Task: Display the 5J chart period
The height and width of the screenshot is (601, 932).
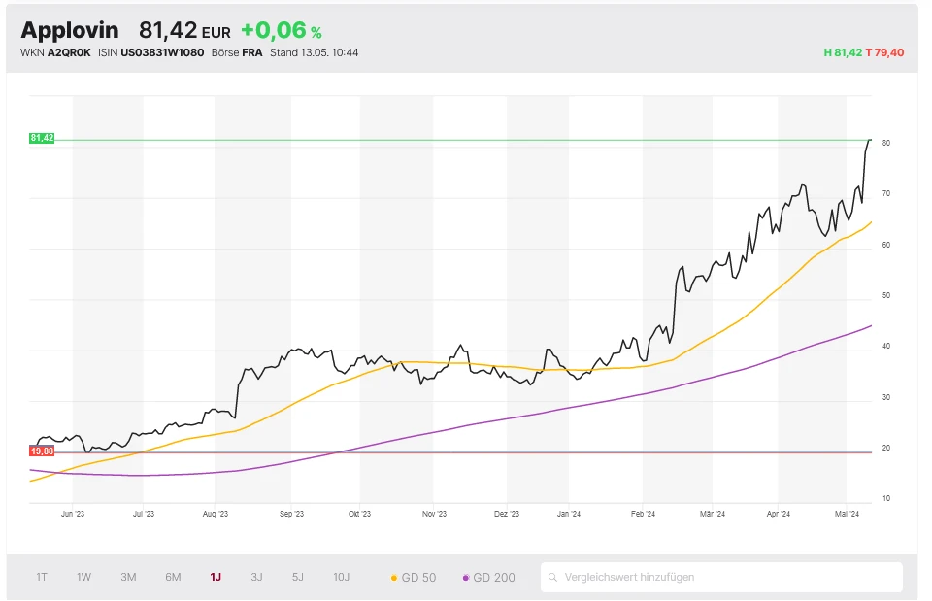Action: pos(298,577)
